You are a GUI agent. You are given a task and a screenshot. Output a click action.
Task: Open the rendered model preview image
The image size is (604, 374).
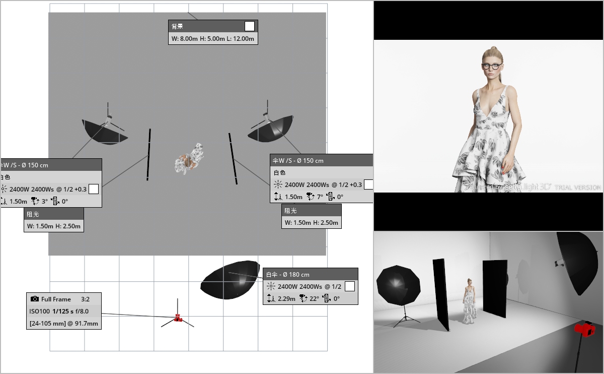pos(488,116)
